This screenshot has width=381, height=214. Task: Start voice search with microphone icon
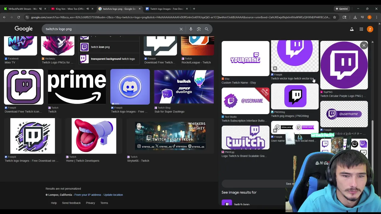point(191,29)
